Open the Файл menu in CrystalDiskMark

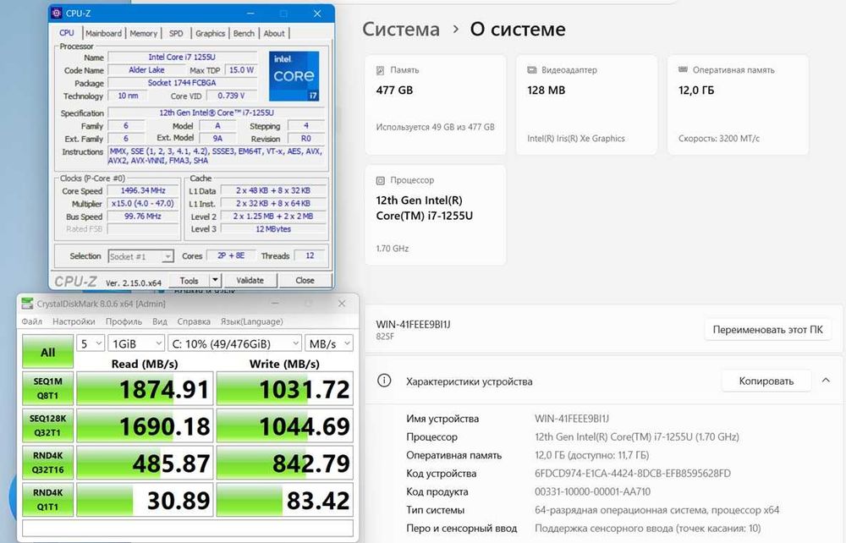pyautogui.click(x=32, y=321)
